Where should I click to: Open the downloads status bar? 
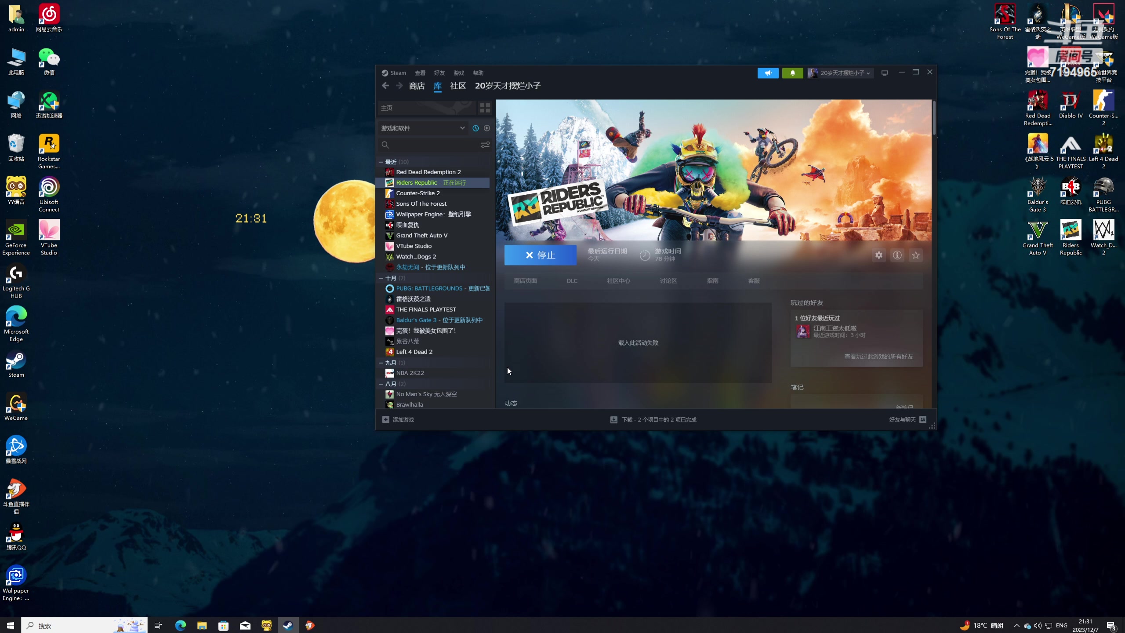click(653, 419)
